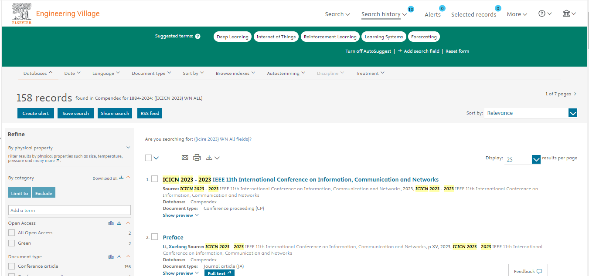This screenshot has width=589, height=276.
Task: Open the Search history menu
Action: [x=384, y=14]
